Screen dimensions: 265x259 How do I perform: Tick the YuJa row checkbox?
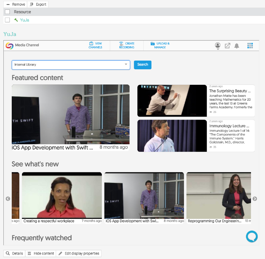pyautogui.click(x=8, y=20)
